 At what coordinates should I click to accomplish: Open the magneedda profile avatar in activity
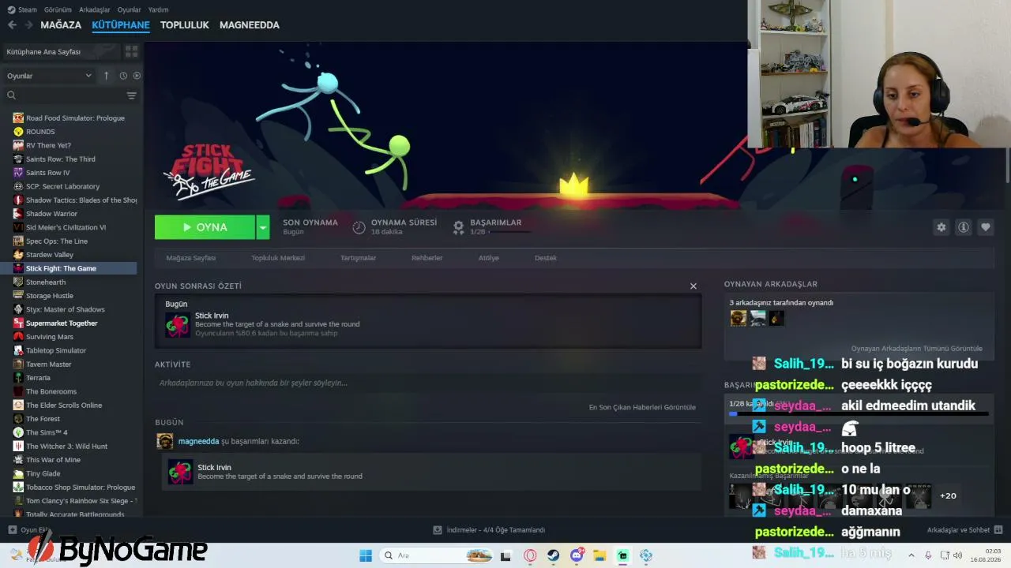pyautogui.click(x=164, y=441)
